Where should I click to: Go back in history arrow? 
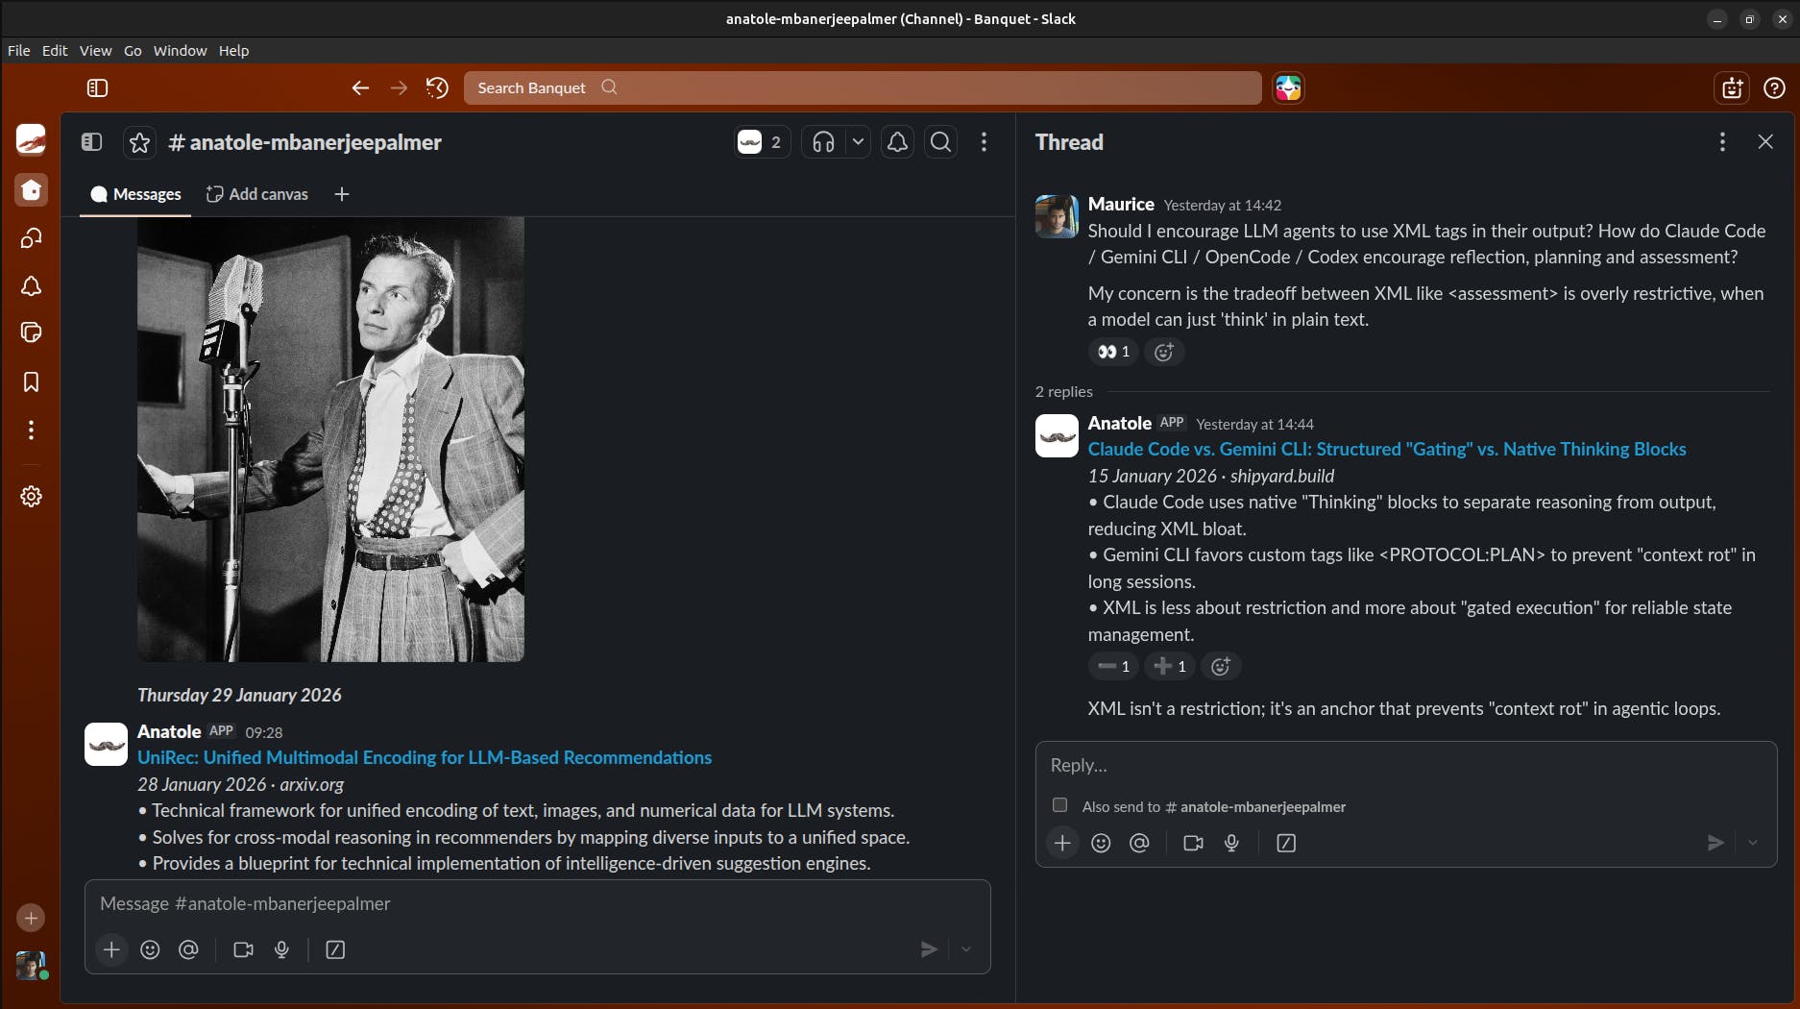pyautogui.click(x=360, y=88)
